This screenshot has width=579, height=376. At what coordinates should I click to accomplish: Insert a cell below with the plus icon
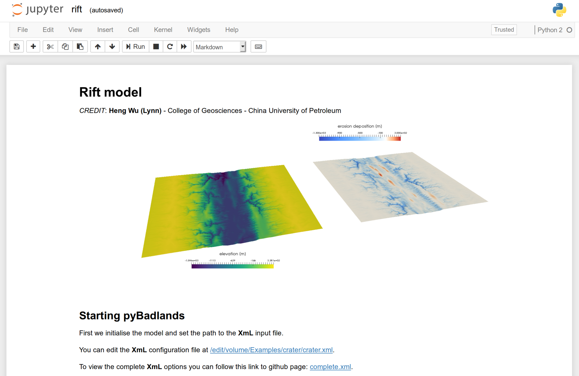click(33, 47)
